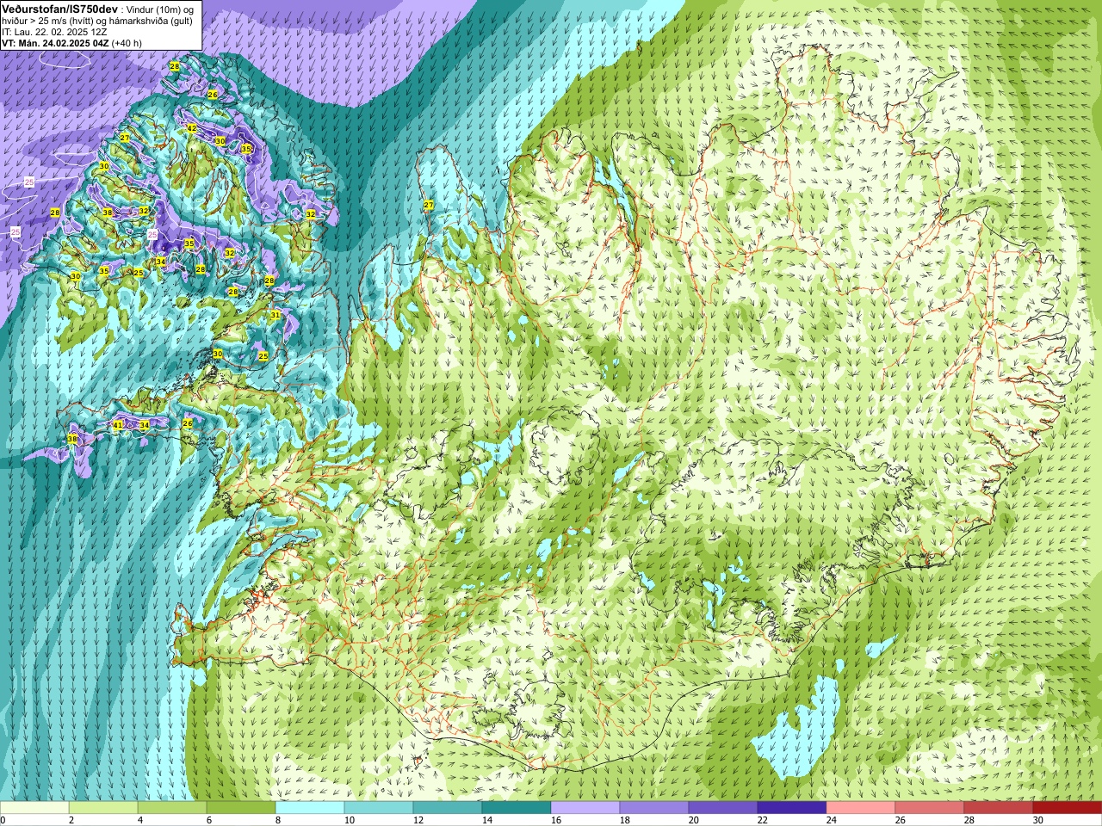This screenshot has height=826, width=1102.
Task: Select the 2–4 m/s legend color swatch
Action: [103, 808]
